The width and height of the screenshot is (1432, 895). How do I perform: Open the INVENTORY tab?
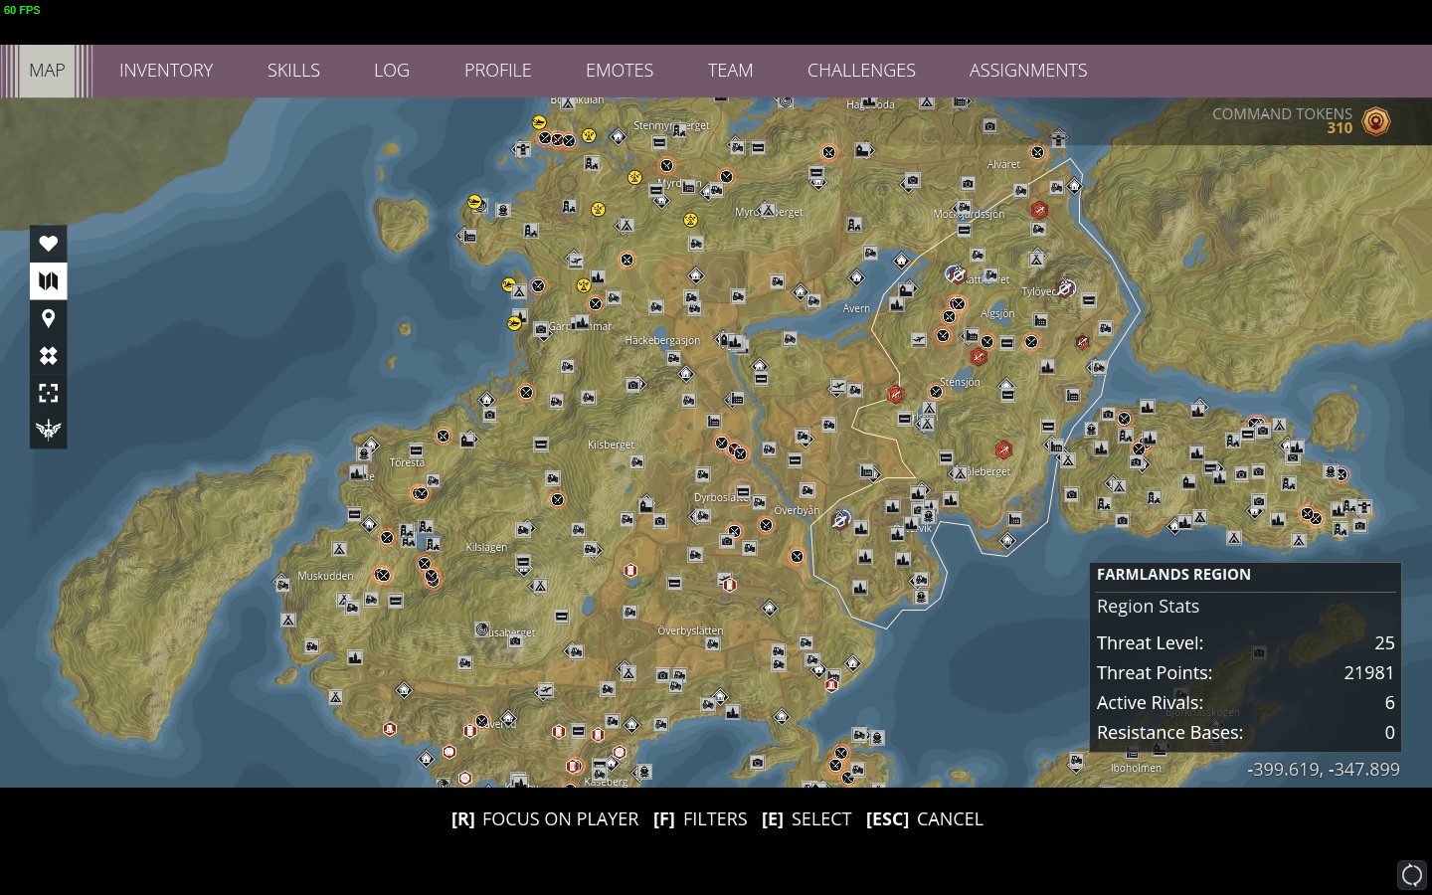point(166,71)
